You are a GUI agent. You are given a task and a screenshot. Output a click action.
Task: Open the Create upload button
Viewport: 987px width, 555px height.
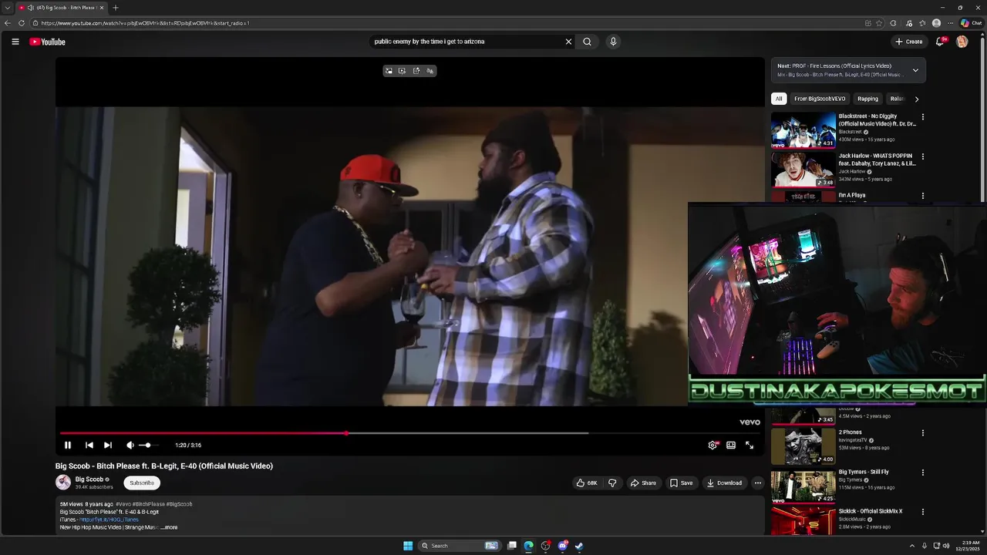pos(908,42)
